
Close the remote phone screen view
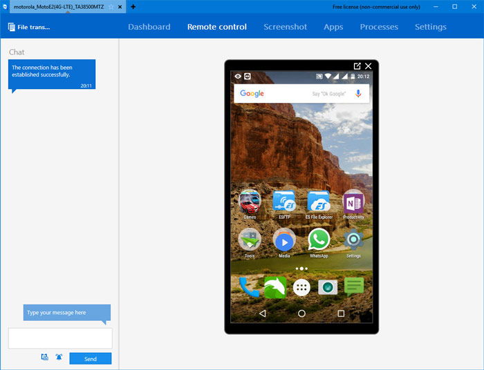[369, 66]
